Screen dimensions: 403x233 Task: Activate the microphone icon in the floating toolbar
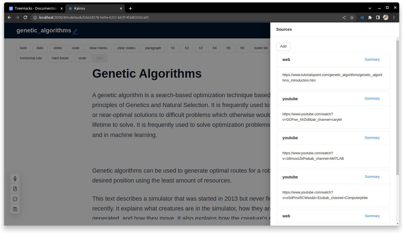15,178
